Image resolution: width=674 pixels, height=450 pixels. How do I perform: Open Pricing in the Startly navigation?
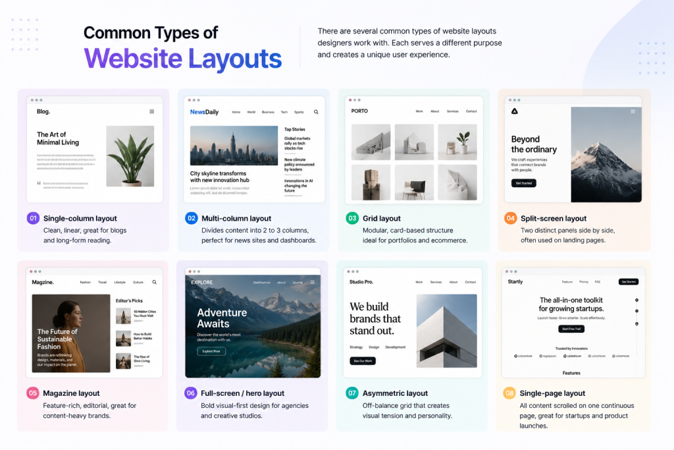[583, 282]
